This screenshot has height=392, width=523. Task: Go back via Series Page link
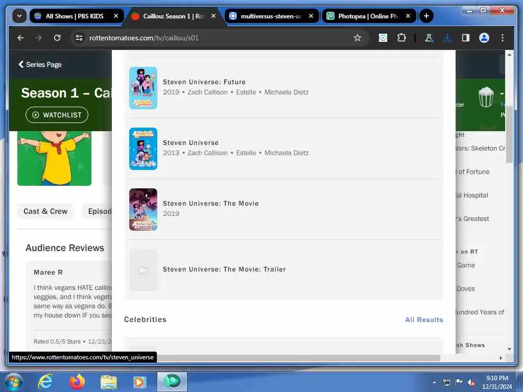pyautogui.click(x=40, y=65)
